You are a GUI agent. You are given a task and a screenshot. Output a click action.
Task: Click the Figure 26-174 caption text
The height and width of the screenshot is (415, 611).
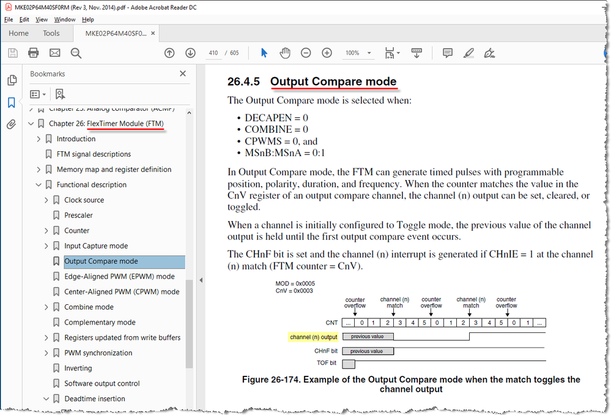tap(411, 384)
